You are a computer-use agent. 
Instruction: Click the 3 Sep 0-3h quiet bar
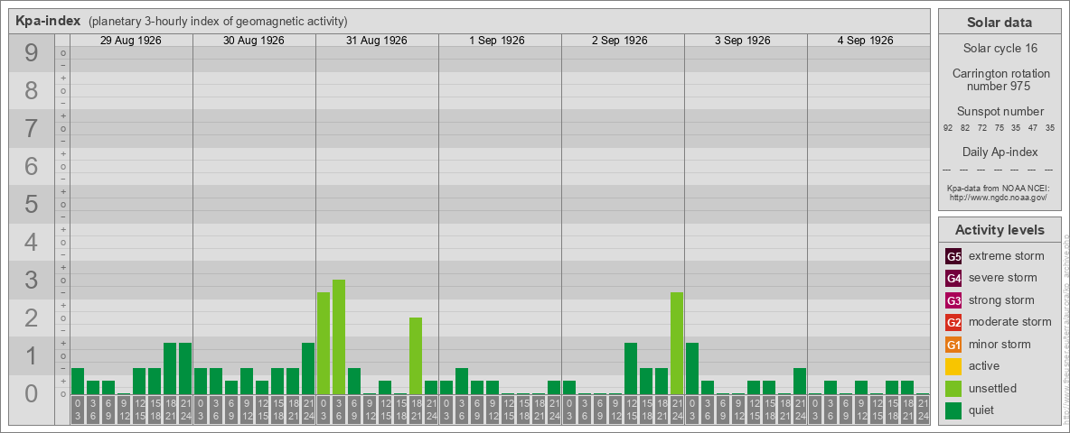[692, 368]
